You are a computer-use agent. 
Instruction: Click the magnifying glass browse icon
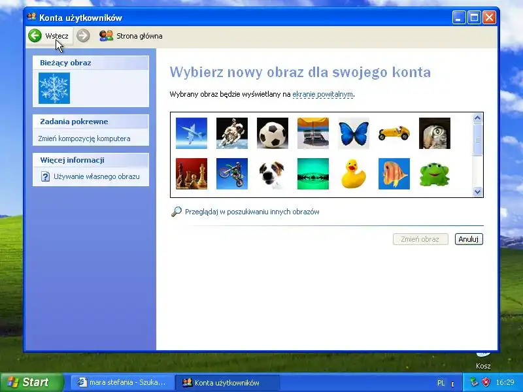(176, 212)
